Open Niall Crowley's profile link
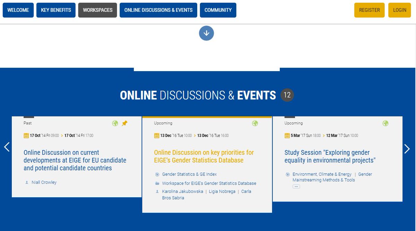The image size is (416, 231). coord(44,182)
